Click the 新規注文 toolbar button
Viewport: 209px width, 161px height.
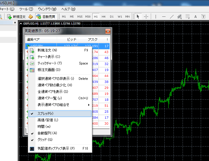pyautogui.click(x=16, y=17)
